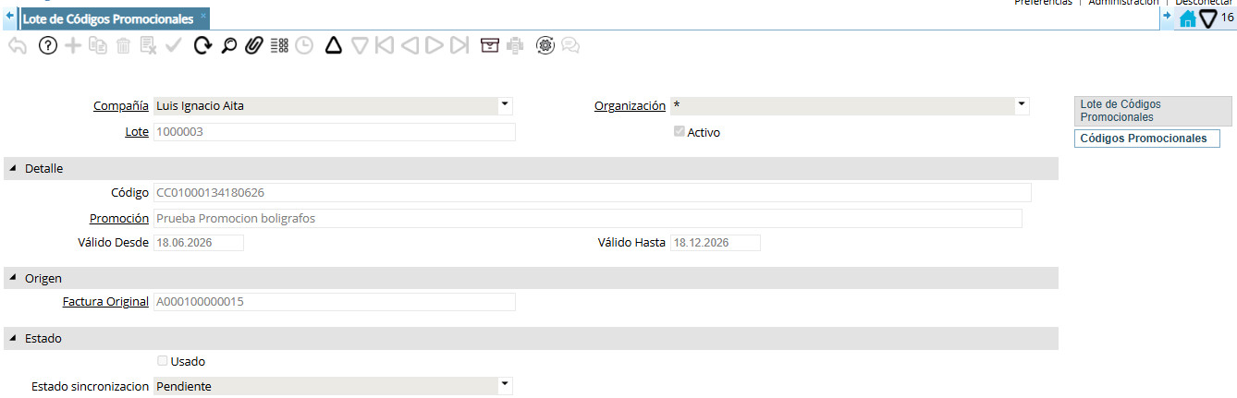Click the Promoción field label link
The width and height of the screenshot is (1237, 398).
(x=119, y=219)
